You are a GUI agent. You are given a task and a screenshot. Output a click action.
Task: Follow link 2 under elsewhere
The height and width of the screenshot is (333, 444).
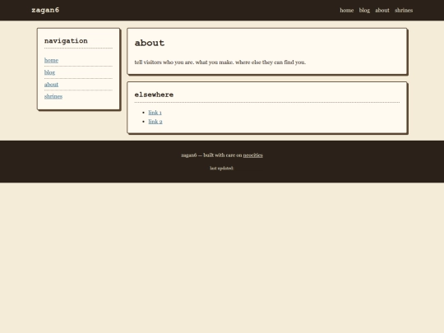155,122
